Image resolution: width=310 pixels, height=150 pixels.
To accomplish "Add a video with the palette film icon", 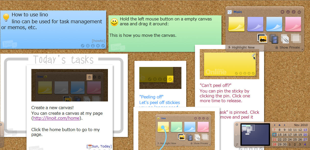I will point(274,39).
